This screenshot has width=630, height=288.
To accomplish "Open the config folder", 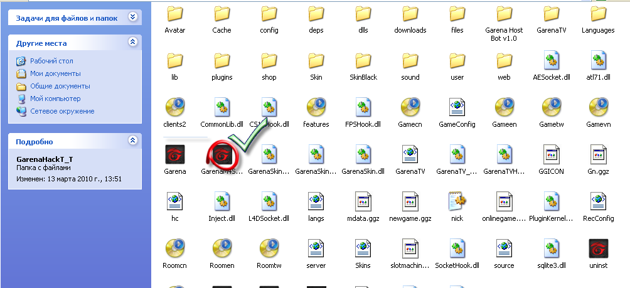I will pos(269,14).
